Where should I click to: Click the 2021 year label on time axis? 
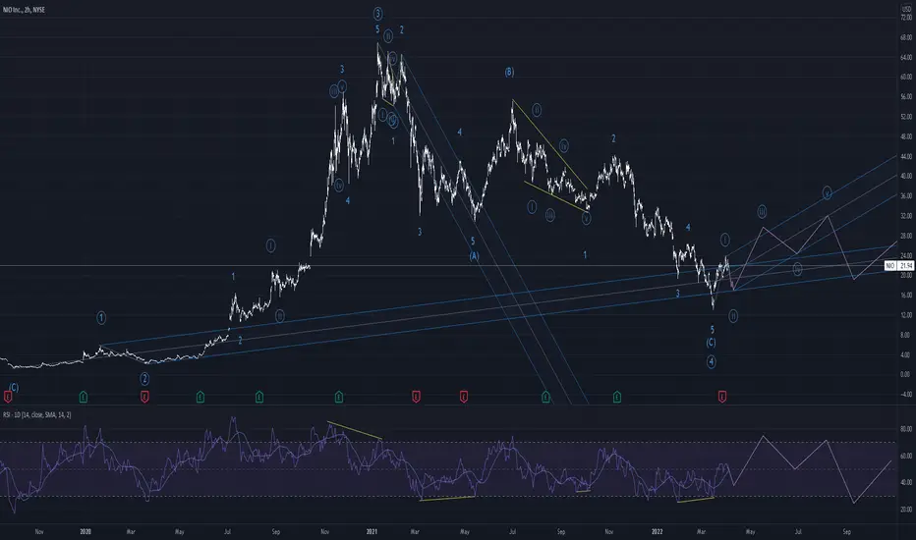coord(372,532)
